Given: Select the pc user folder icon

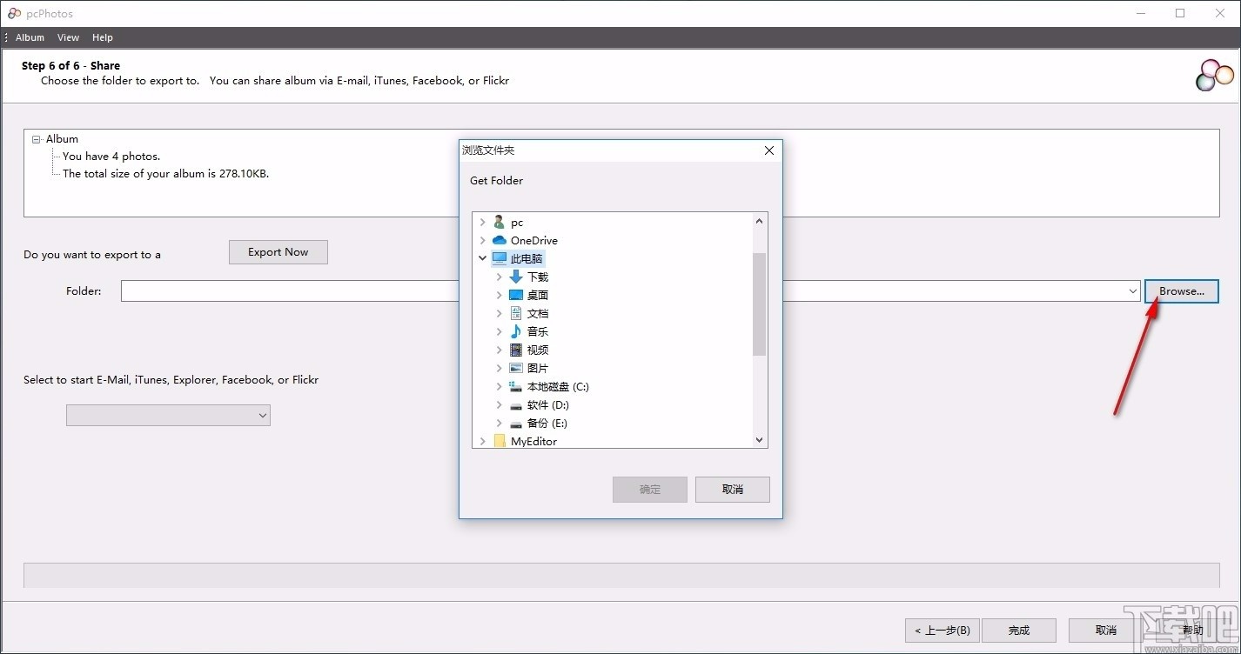Looking at the screenshot, I should (499, 223).
